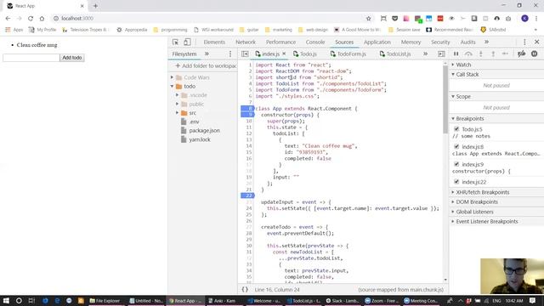
Task: Toggle the device toolbar icon
Action: coord(187,42)
